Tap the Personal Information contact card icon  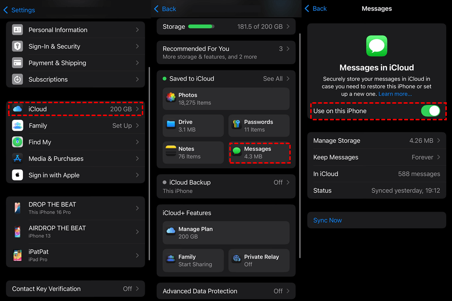pos(17,29)
